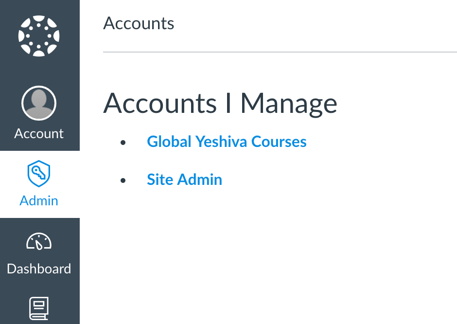Open the Dashboard gauge icon
Image resolution: width=457 pixels, height=324 pixels.
(x=39, y=242)
